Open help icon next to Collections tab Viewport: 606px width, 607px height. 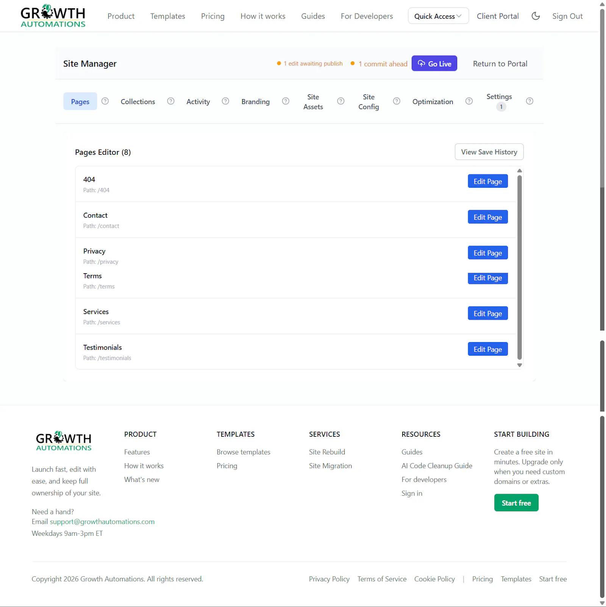pyautogui.click(x=171, y=101)
